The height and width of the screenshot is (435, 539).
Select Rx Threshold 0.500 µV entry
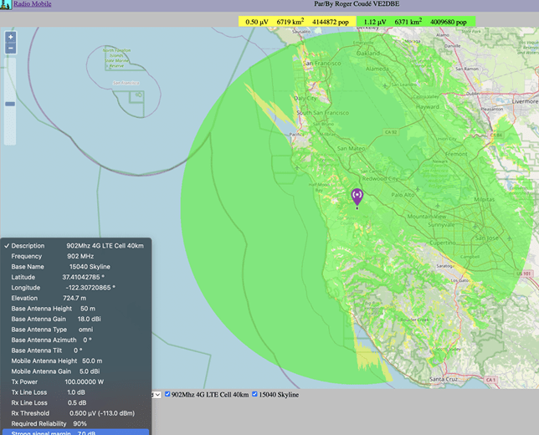(x=75, y=412)
